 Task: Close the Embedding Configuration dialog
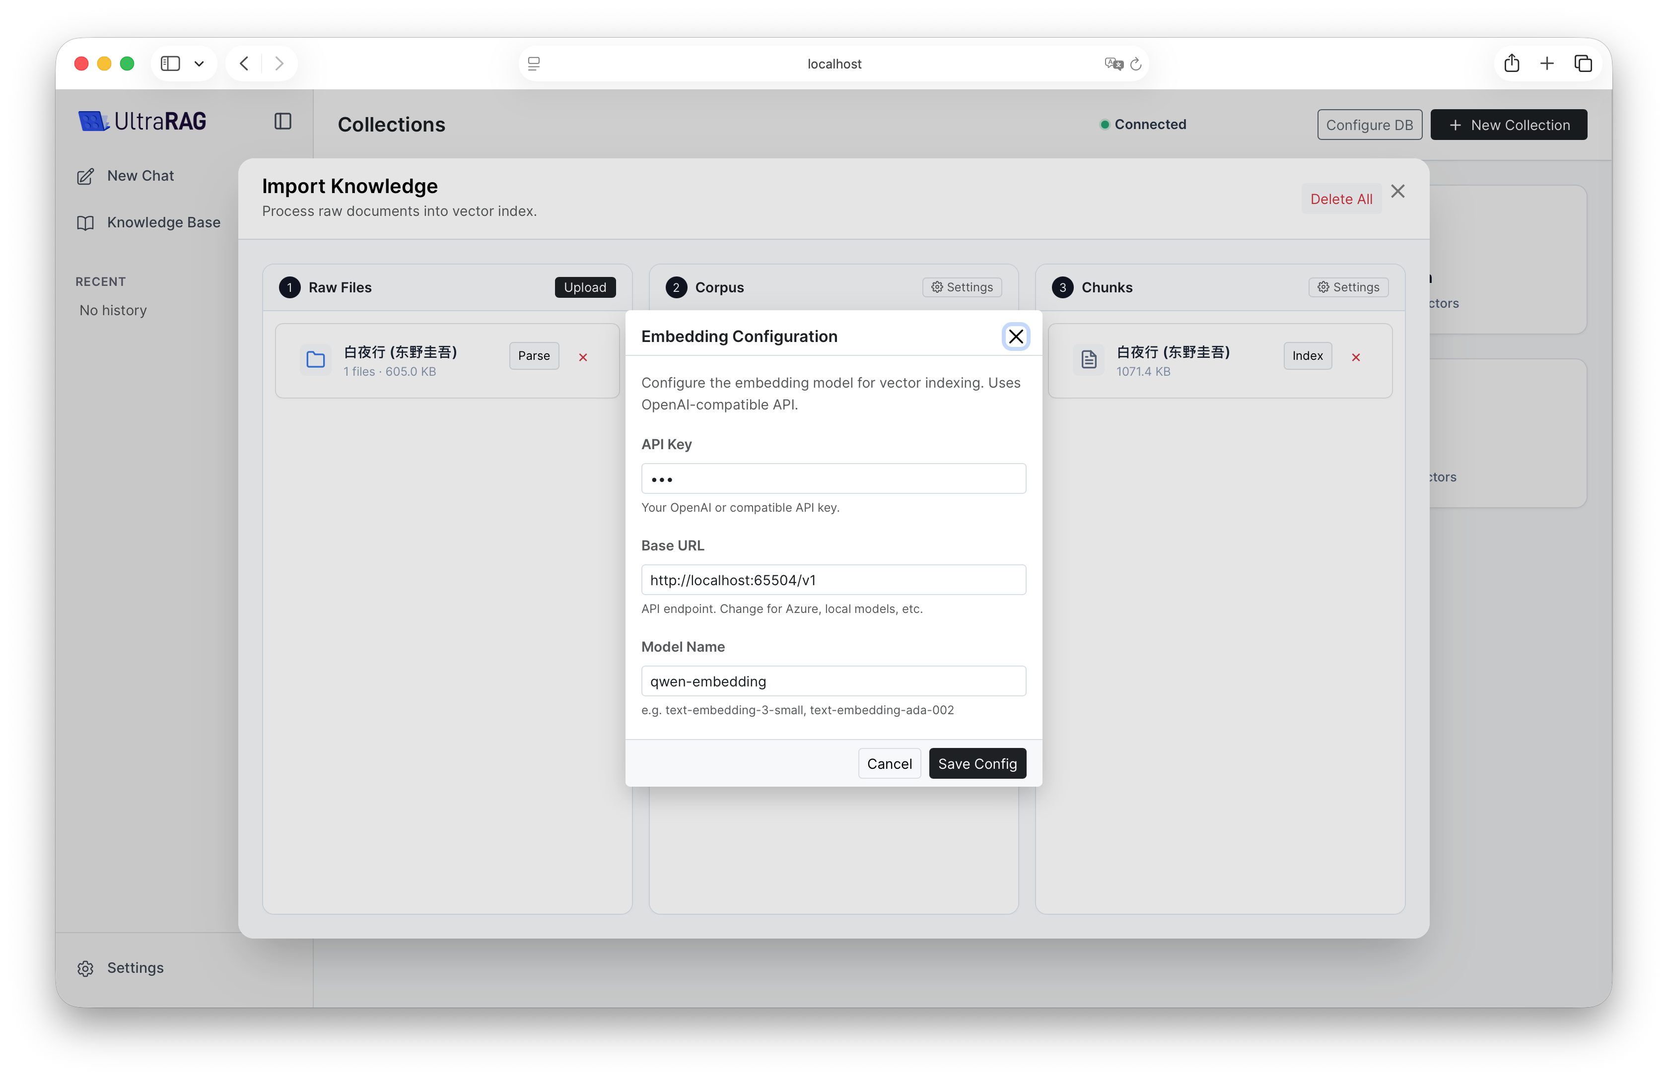point(1015,337)
